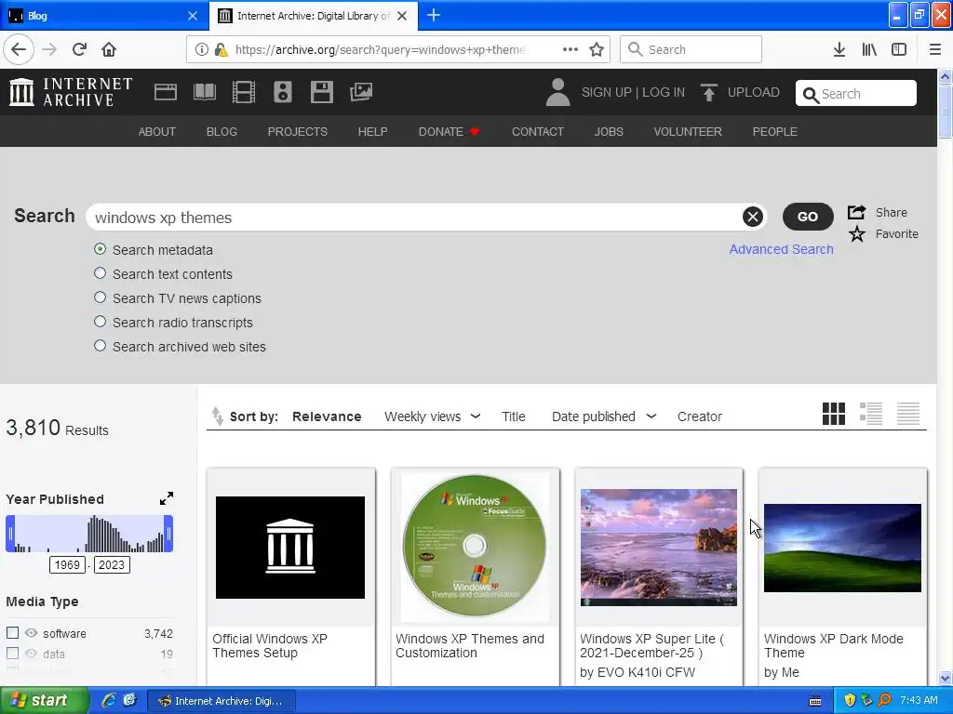Open Windows XP Dark Mode Theme thumbnail
The height and width of the screenshot is (714, 953).
tap(842, 548)
